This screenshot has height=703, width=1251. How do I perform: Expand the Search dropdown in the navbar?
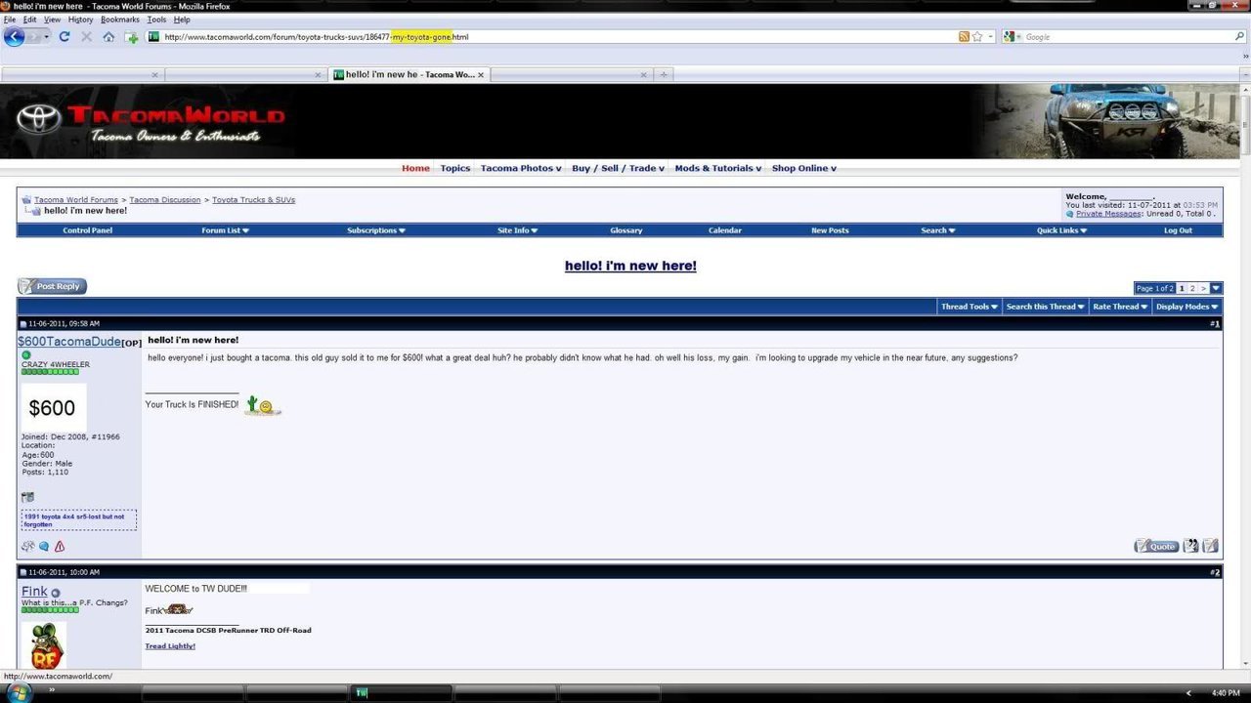(x=938, y=230)
